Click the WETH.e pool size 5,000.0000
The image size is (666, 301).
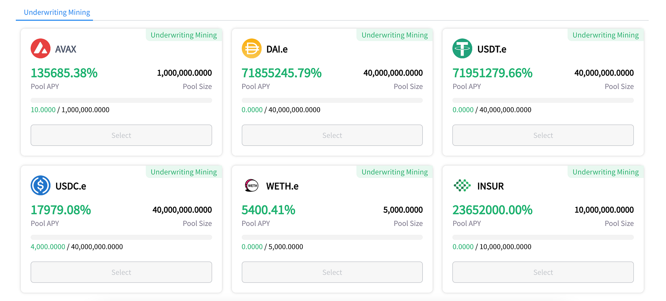(x=403, y=210)
